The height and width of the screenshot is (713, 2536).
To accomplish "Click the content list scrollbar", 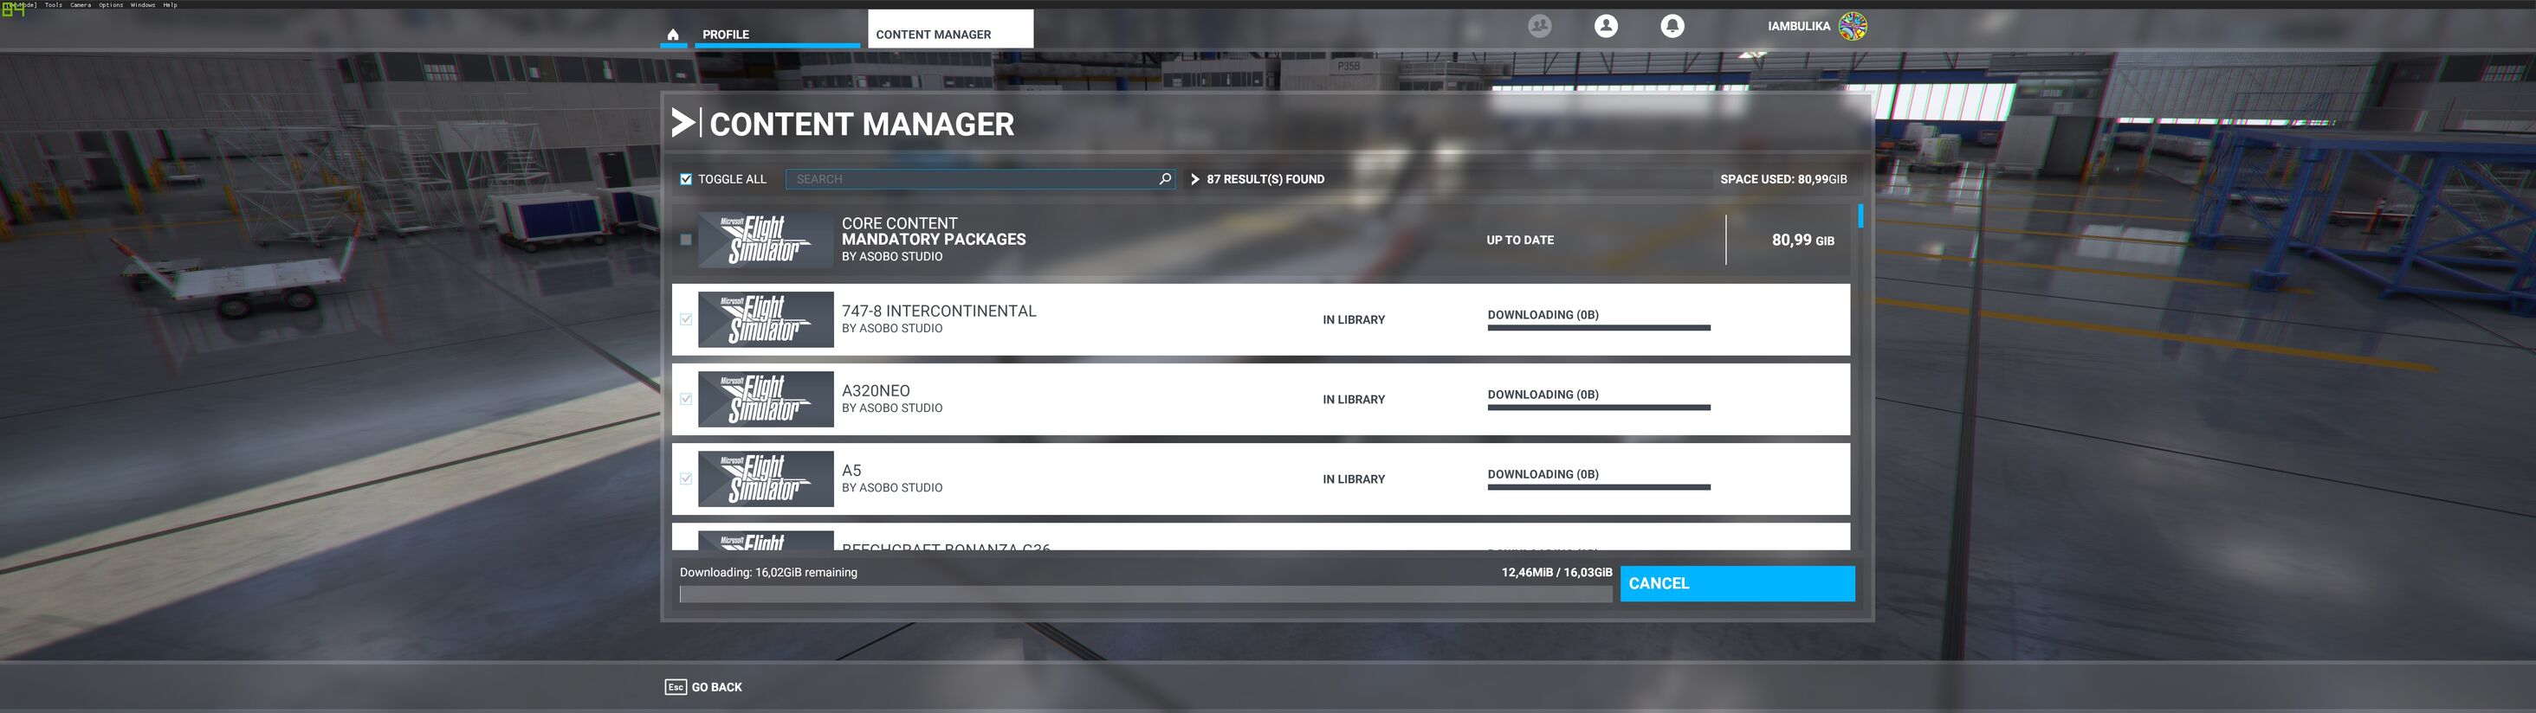I will [1860, 215].
